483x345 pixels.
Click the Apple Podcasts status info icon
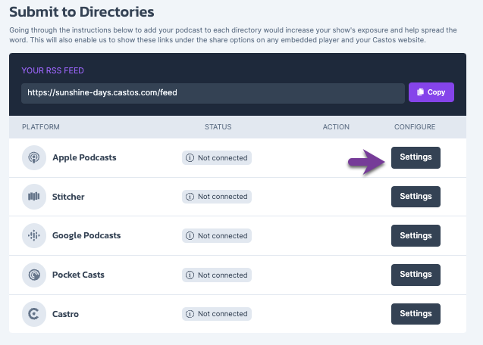190,158
